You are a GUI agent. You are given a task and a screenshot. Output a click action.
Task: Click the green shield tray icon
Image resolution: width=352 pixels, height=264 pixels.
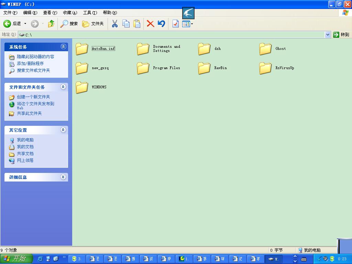point(332,259)
